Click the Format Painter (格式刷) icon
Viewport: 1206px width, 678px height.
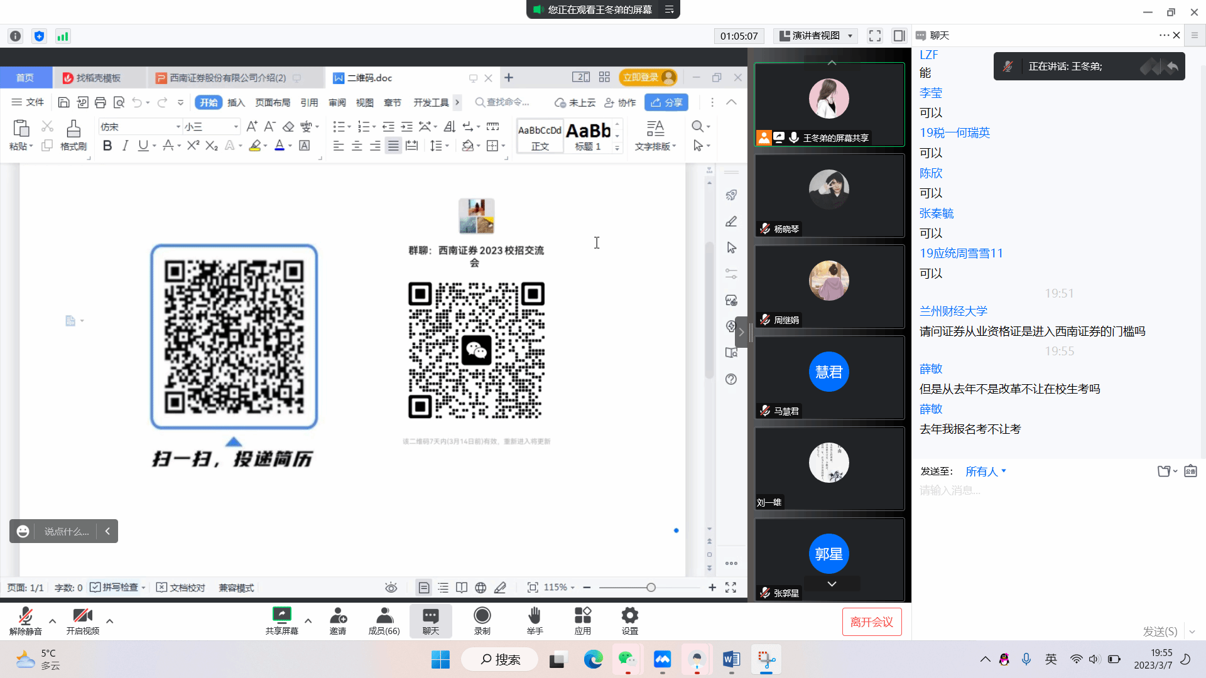coord(73,135)
